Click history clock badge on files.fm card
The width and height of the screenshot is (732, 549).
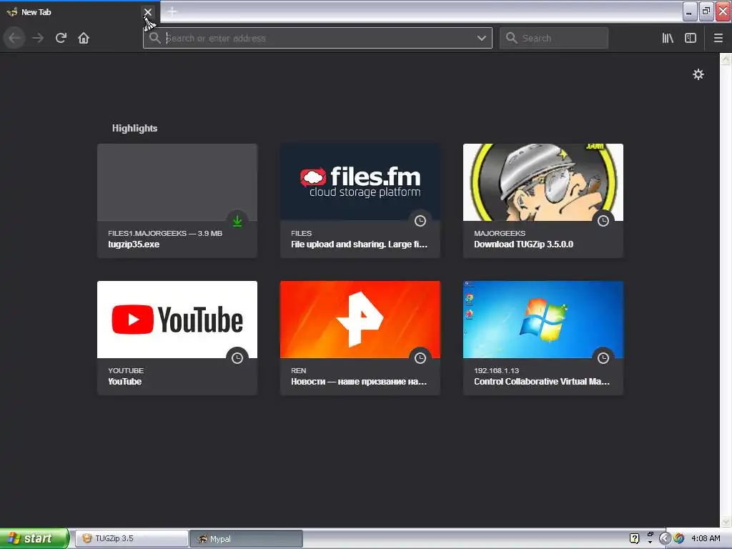tap(420, 221)
